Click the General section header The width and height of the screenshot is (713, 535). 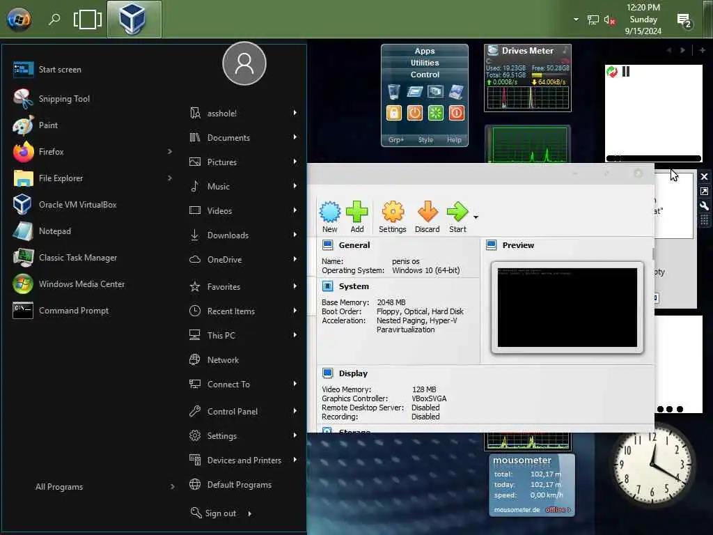(354, 245)
